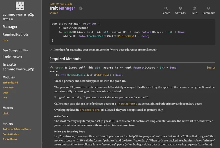
Task: Click the commonware crate logo
Action: pyautogui.click(x=20, y=6)
